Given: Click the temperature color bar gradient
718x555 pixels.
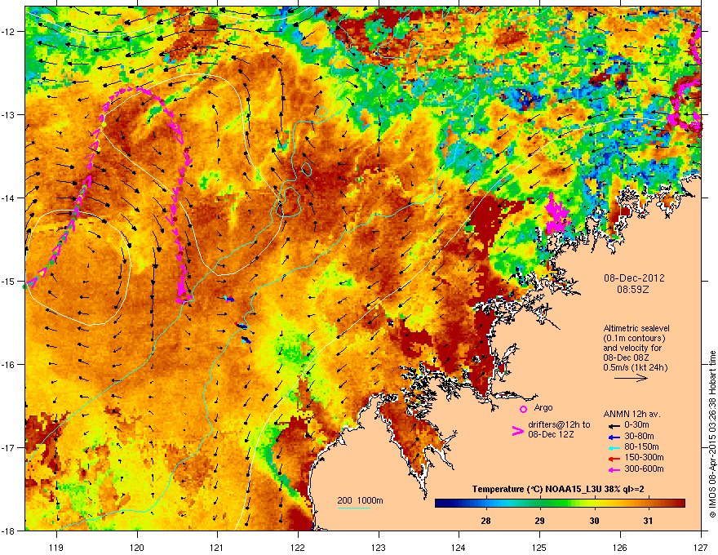Looking at the screenshot, I should tap(560, 504).
